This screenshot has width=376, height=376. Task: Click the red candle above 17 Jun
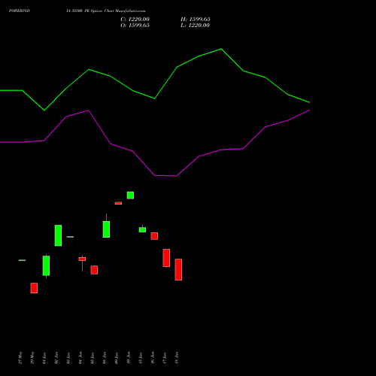(x=166, y=258)
